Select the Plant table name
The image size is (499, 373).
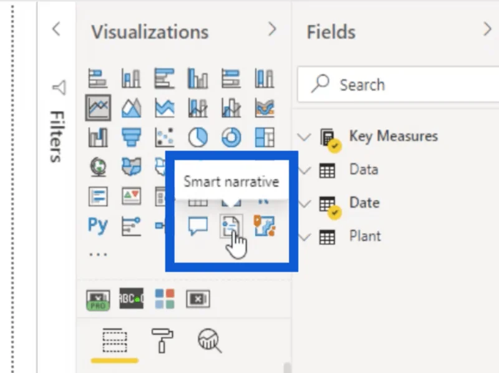365,236
